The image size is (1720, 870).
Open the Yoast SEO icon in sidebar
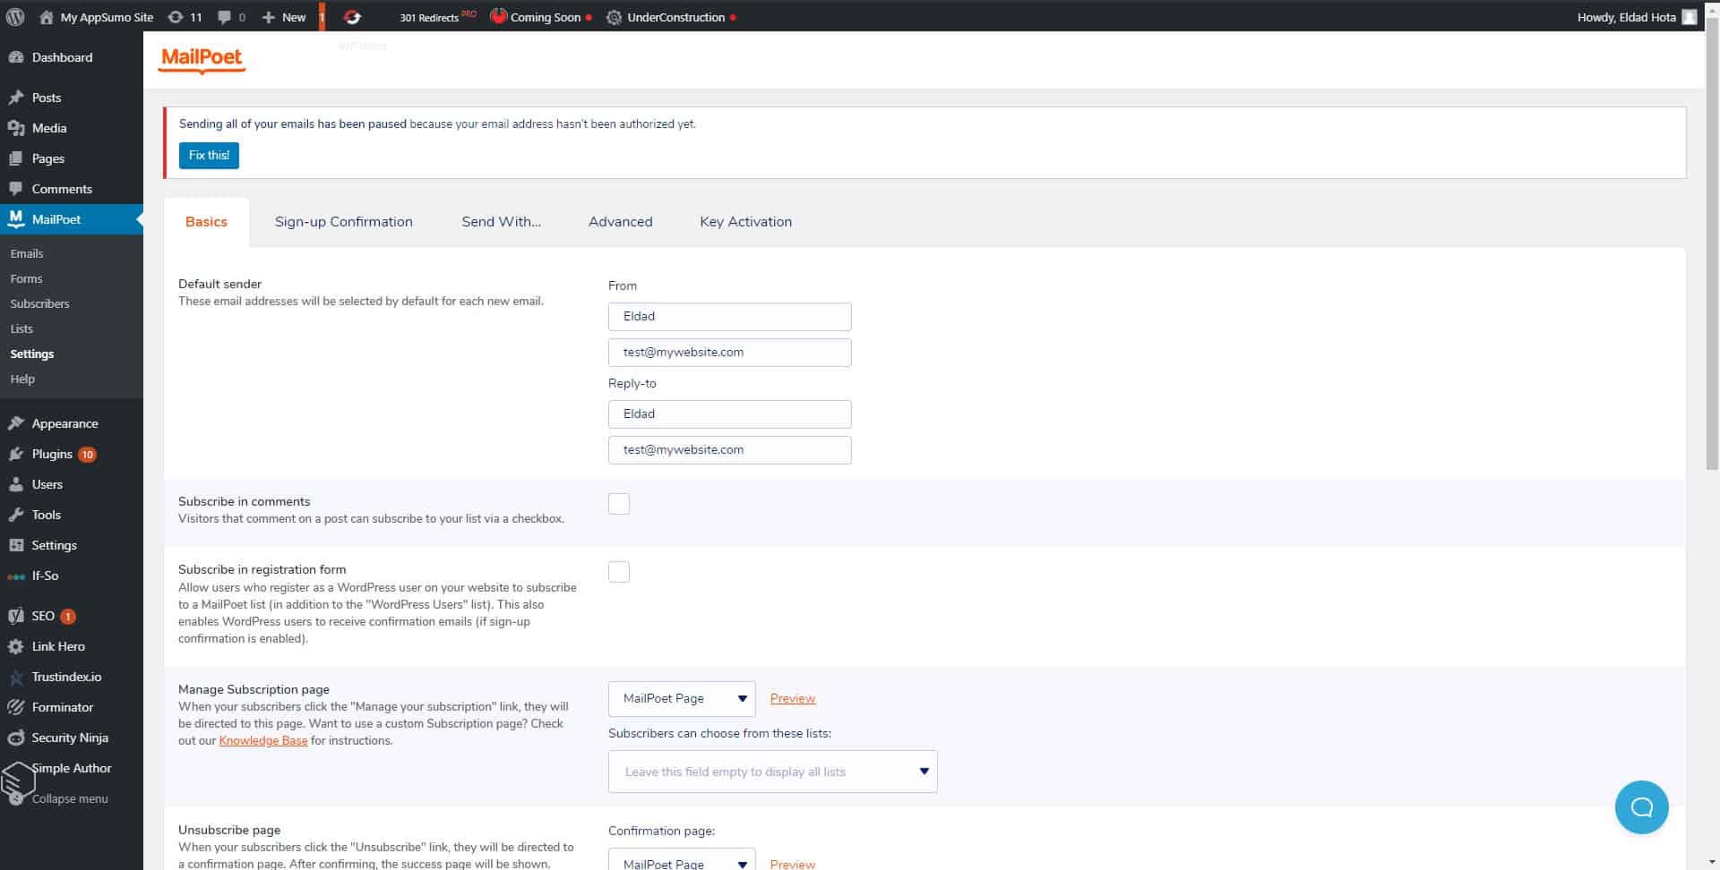point(15,616)
